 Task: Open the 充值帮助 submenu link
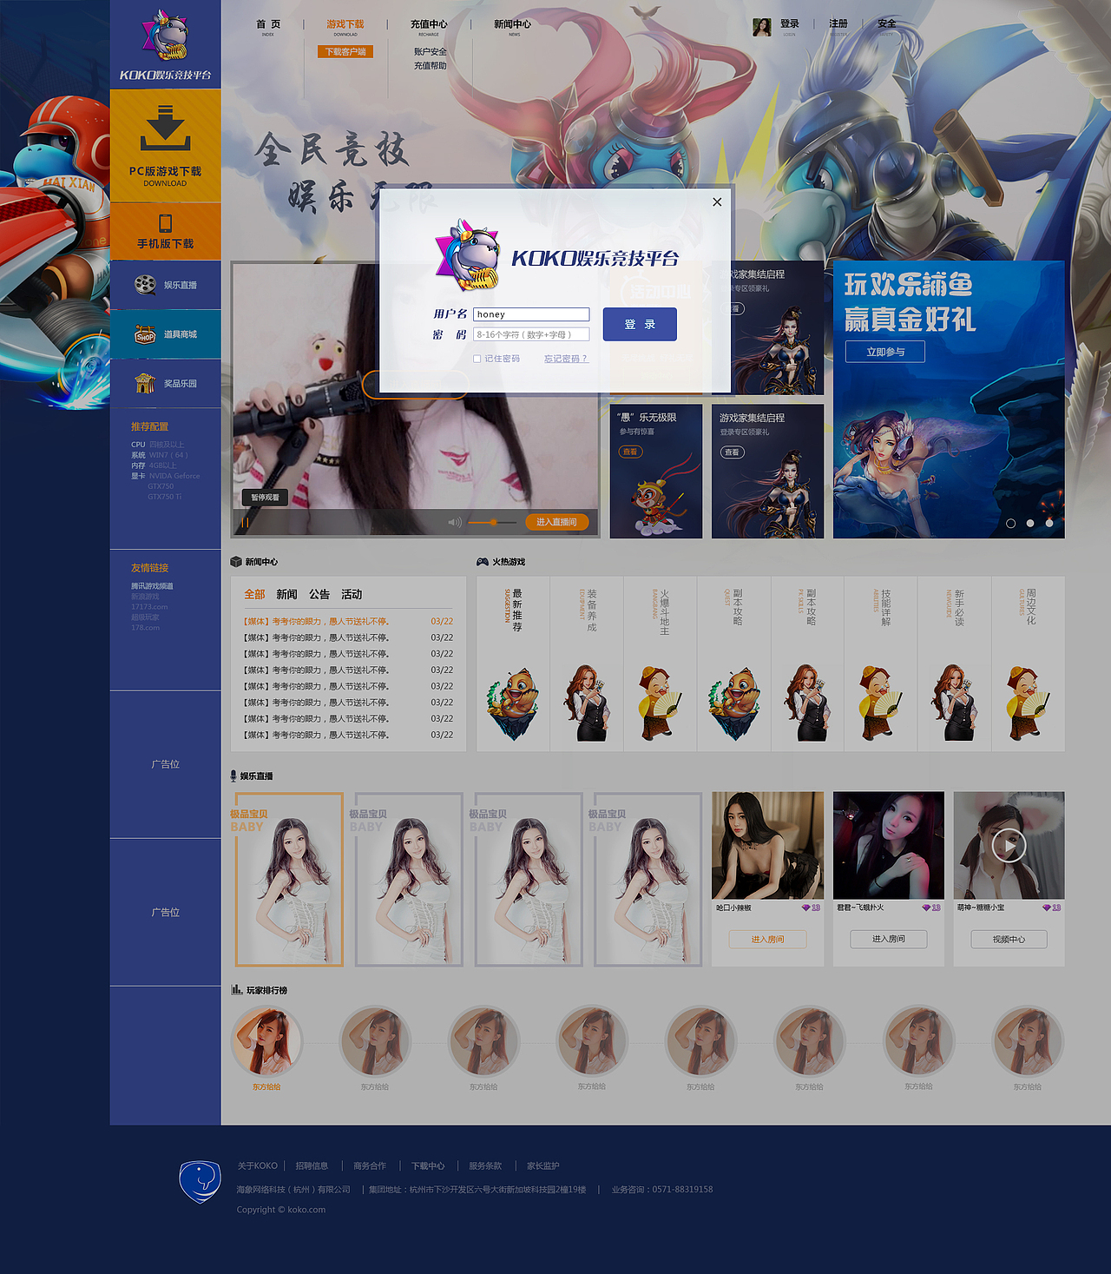(x=430, y=66)
